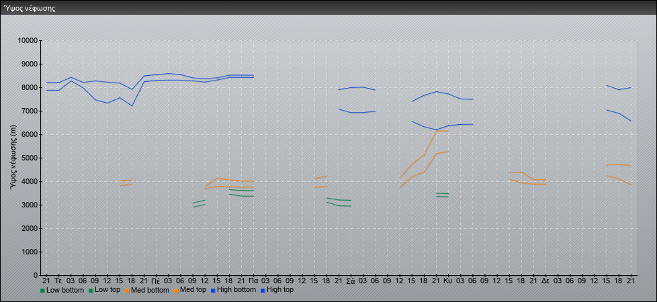Click the blue swatch beside High top
Screen dimensions: 657x302
tap(263, 291)
